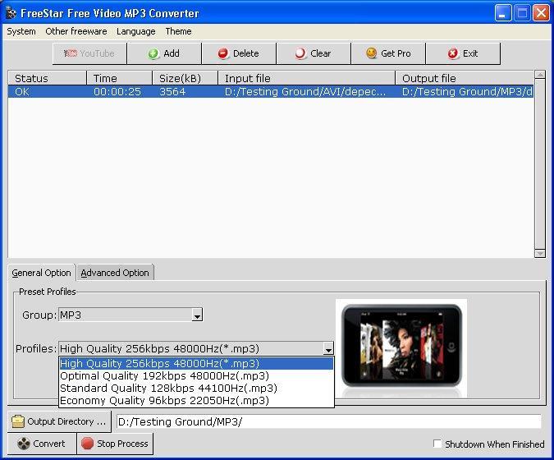Screen dimensions: 554x460
Task: Click the green Add icon
Action: (x=153, y=53)
